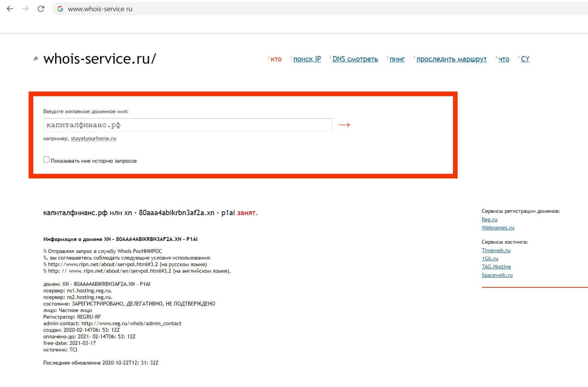
Task: Click the domain name input field
Action: 188,125
